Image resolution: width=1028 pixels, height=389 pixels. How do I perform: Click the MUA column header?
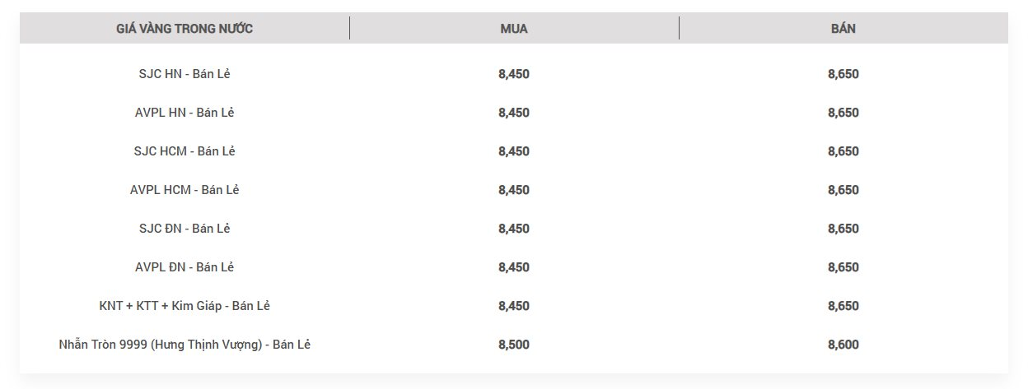(x=514, y=29)
